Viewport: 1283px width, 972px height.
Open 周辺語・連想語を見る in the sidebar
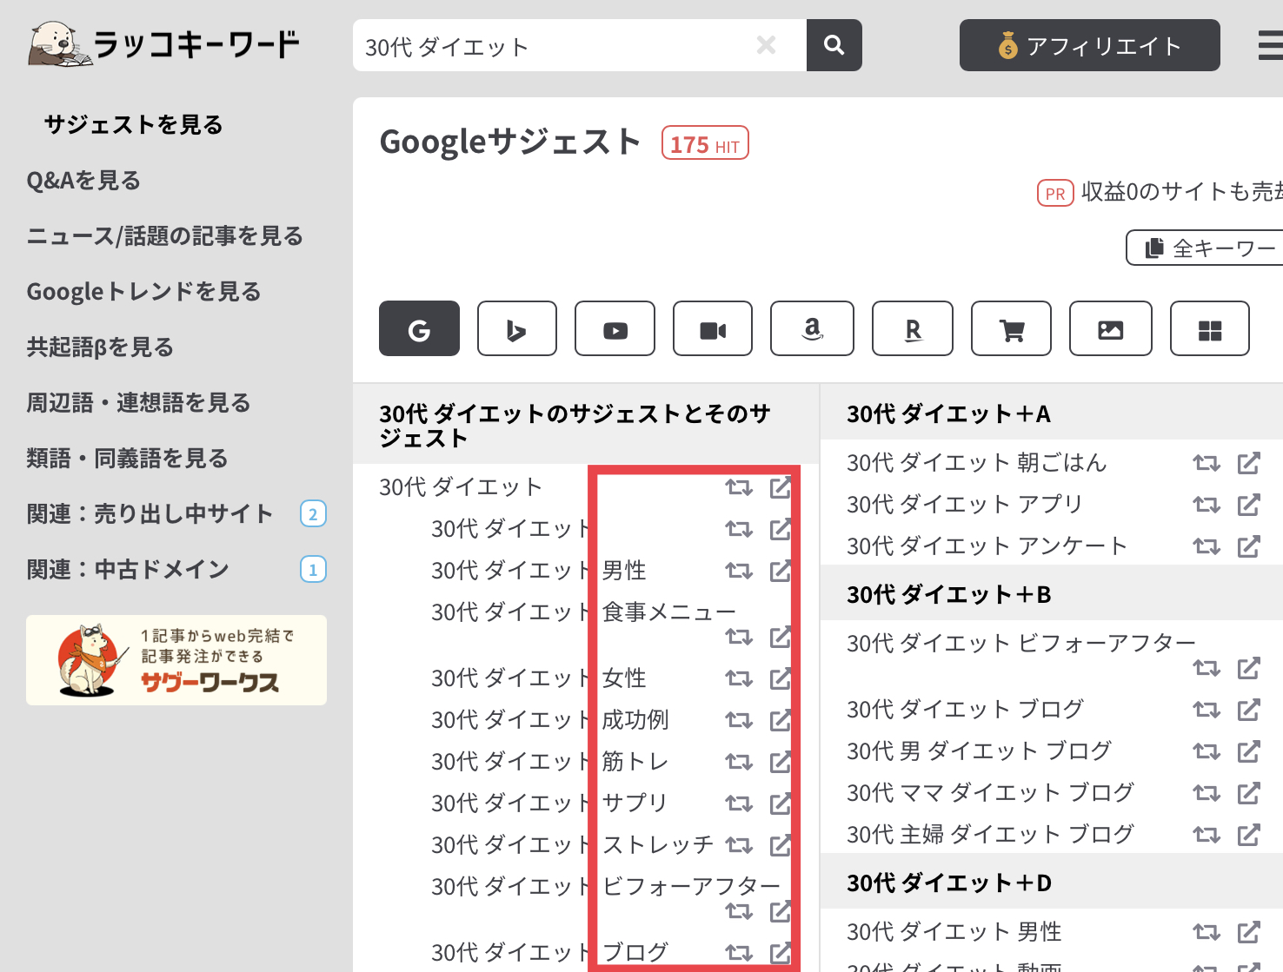tap(138, 403)
